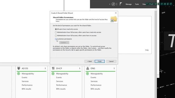
Task: Click the Back button in wizard
Action: [x=89, y=61]
